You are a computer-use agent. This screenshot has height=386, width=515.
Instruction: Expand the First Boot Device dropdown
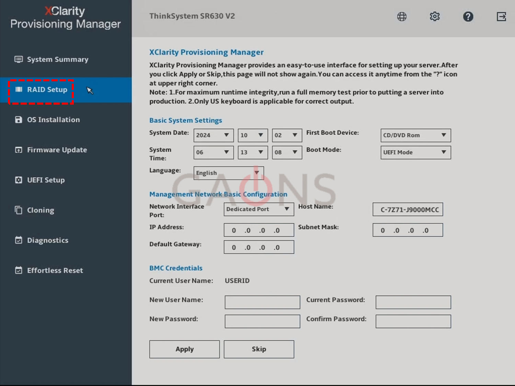pyautogui.click(x=416, y=135)
